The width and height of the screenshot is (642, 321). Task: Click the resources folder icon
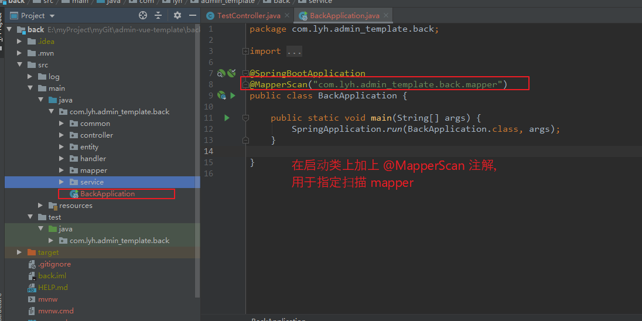pyautogui.click(x=53, y=206)
